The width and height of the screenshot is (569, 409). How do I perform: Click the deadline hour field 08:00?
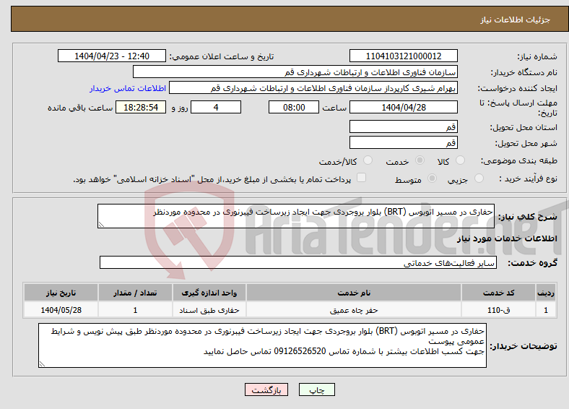tap(294, 107)
